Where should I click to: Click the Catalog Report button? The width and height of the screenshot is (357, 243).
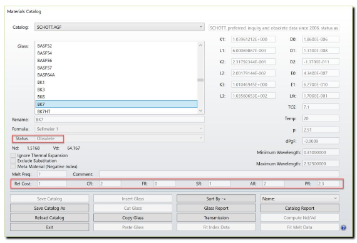(299, 208)
